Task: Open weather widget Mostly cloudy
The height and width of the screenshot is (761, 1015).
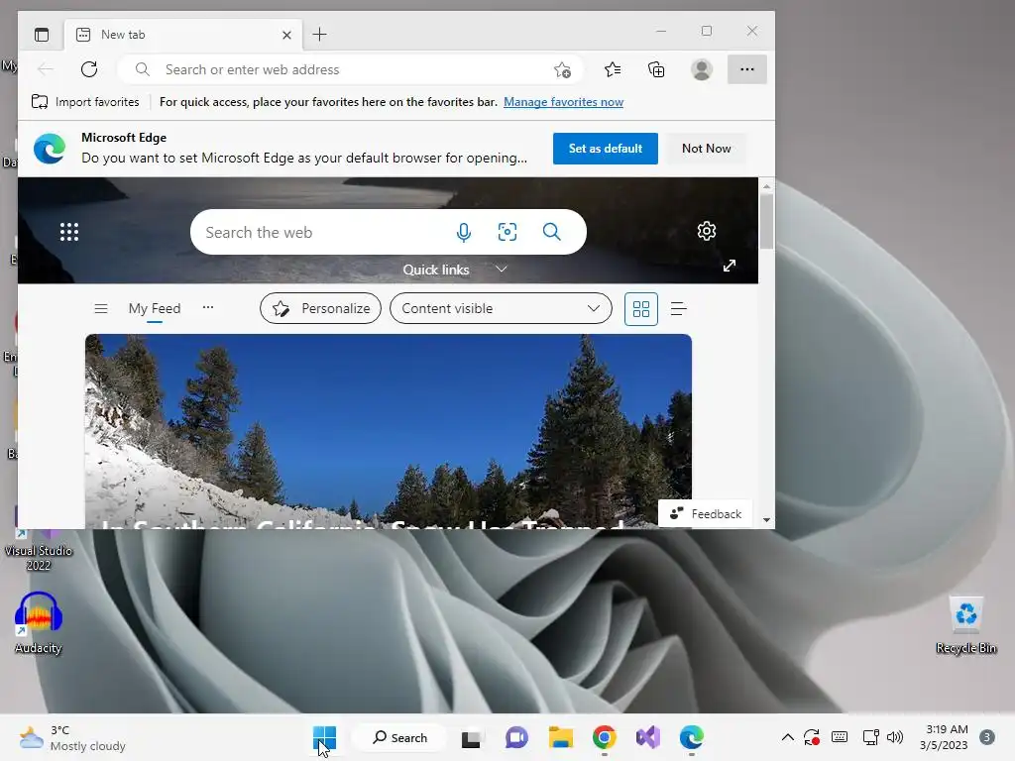Action: pyautogui.click(x=72, y=737)
